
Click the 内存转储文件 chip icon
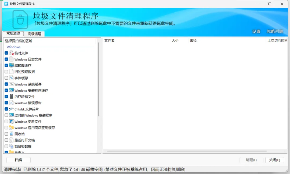[12, 97]
